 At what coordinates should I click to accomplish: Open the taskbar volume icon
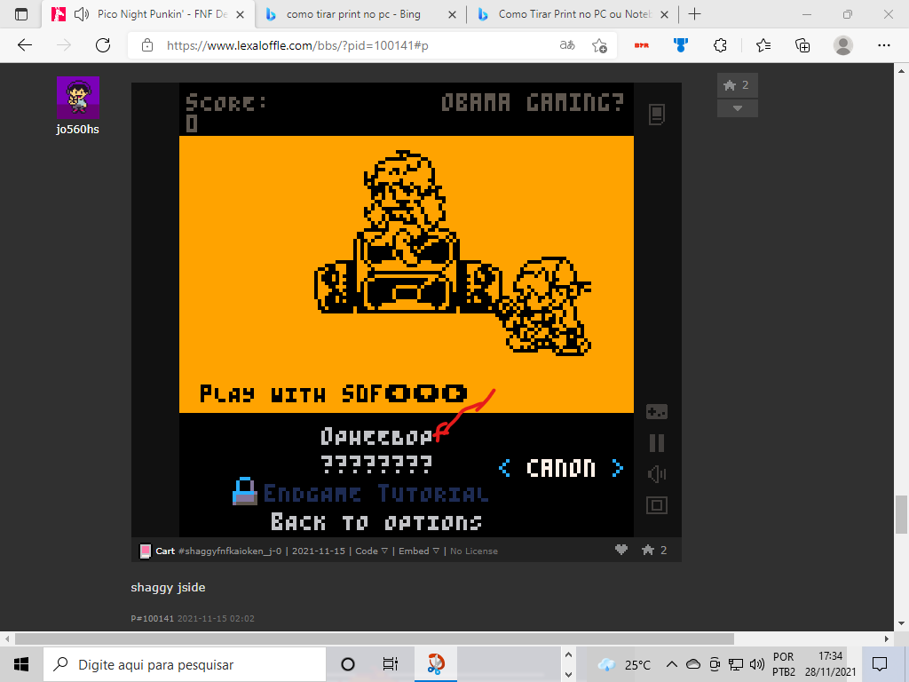(756, 664)
